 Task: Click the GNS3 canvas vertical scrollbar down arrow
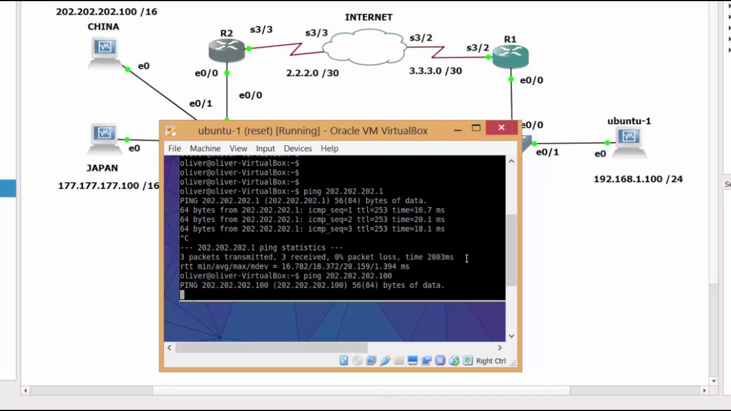tap(714, 381)
